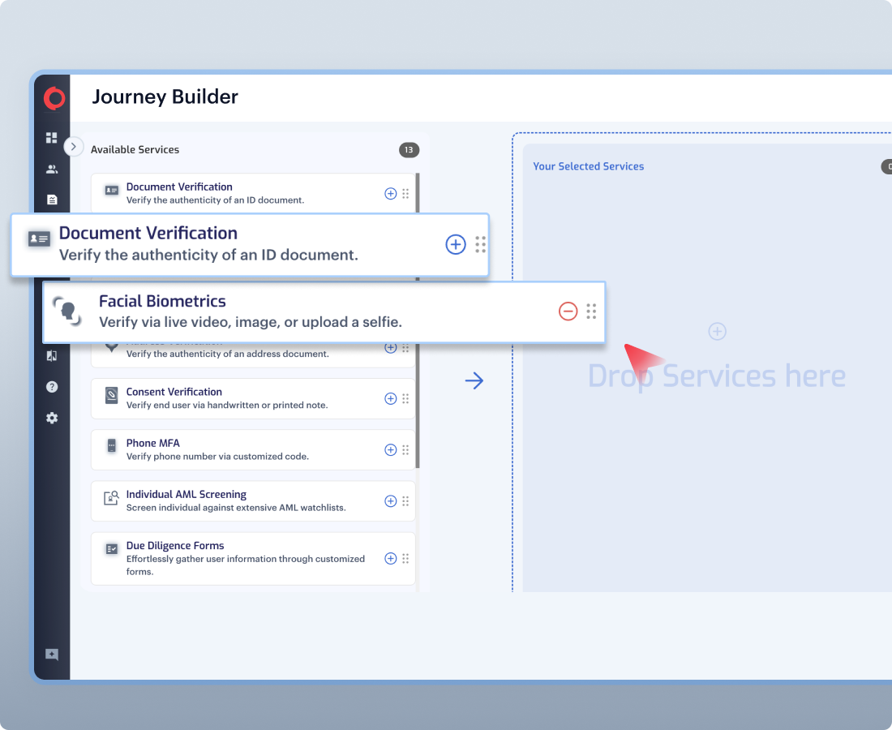This screenshot has height=730, width=892.
Task: Add Due Diligence Forms via plus icon
Action: pyautogui.click(x=390, y=559)
